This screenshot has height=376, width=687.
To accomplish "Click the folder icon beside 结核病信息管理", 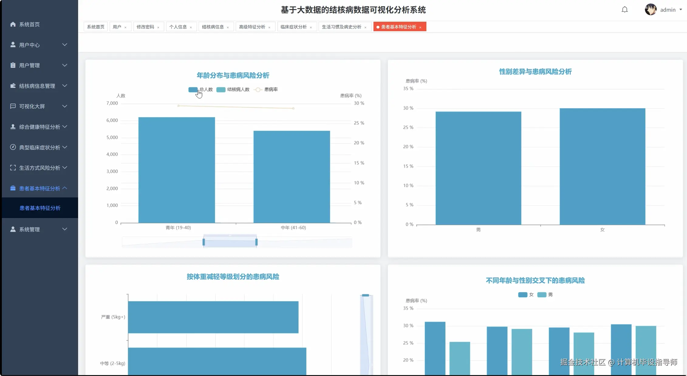I will (13, 86).
